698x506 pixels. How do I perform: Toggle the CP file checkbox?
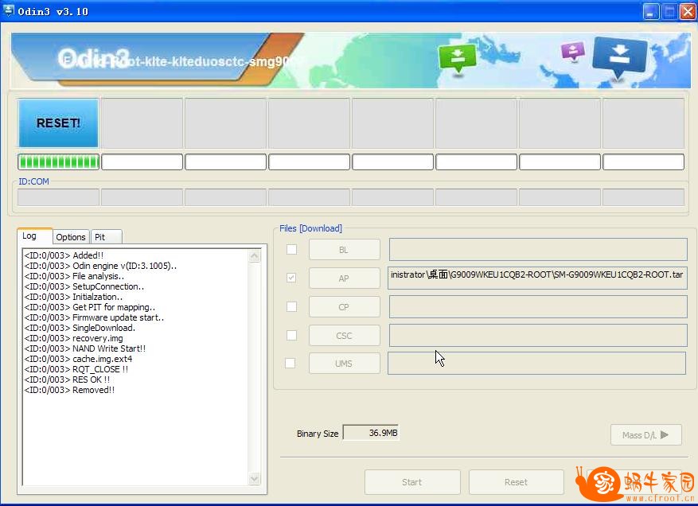pos(291,306)
